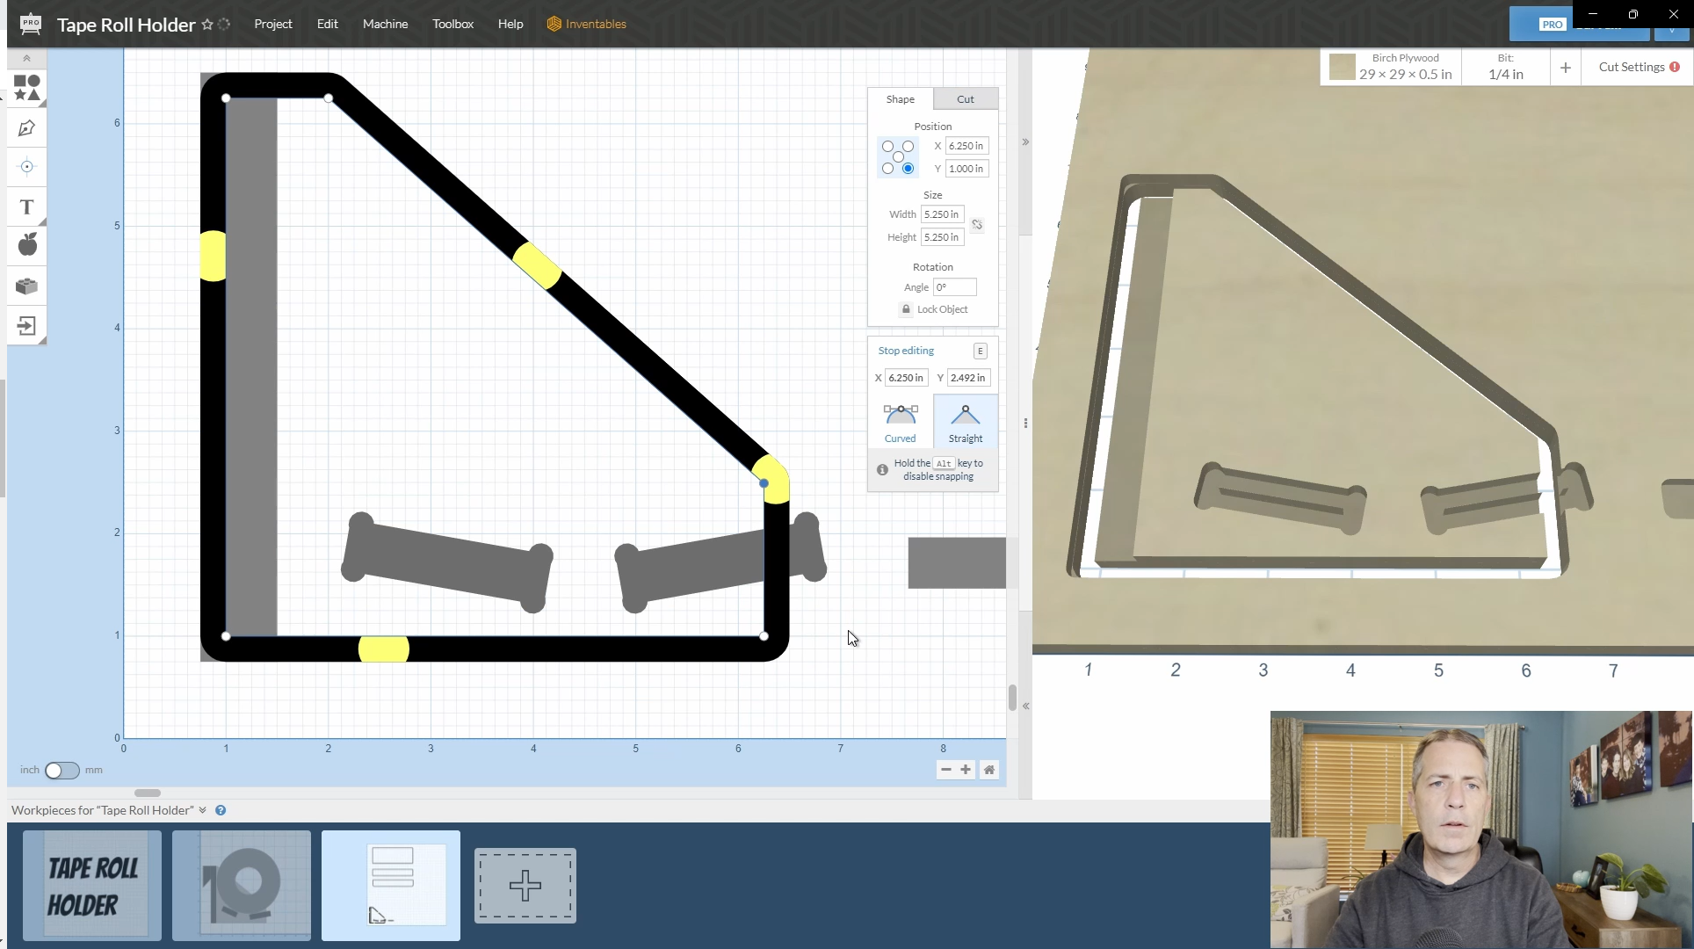Select the center position anchor radio
The image size is (1694, 949).
click(x=898, y=157)
